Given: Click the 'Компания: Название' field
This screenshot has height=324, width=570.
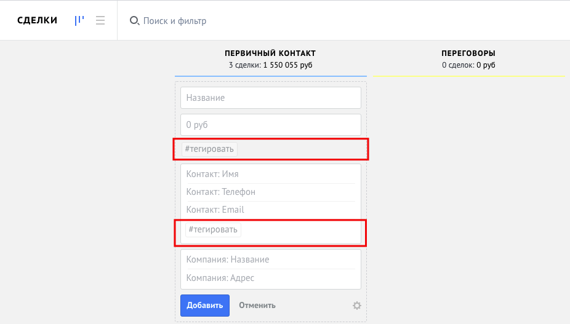Looking at the screenshot, I should [x=270, y=259].
